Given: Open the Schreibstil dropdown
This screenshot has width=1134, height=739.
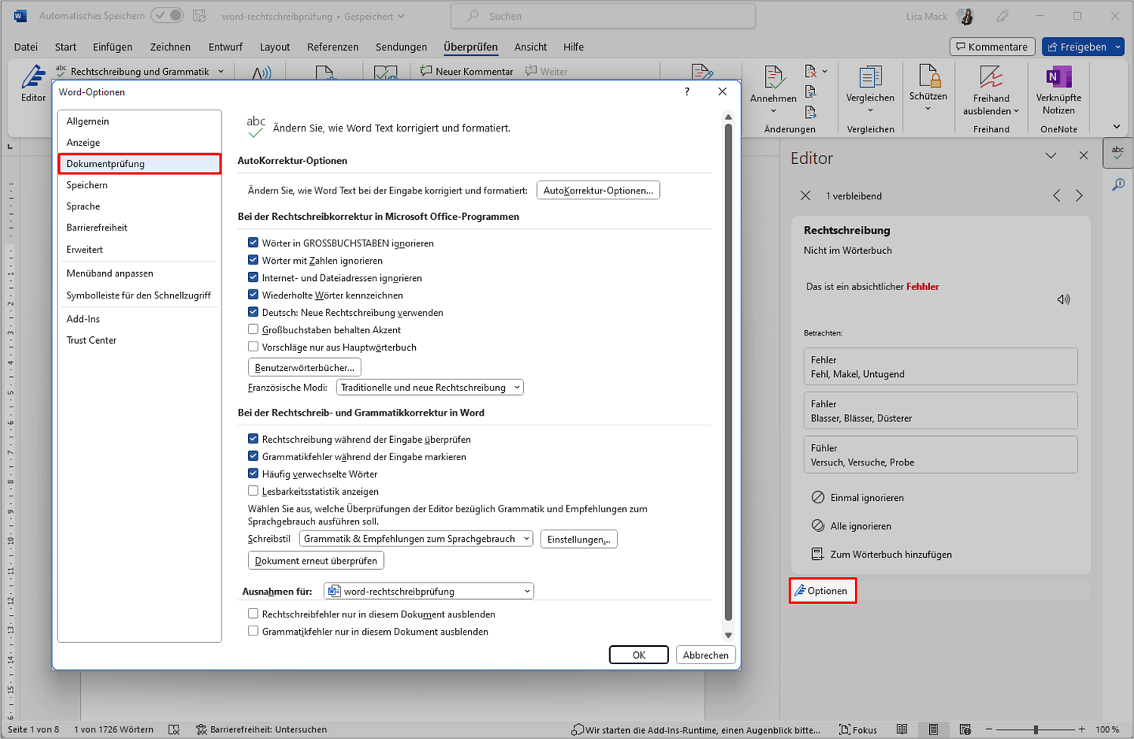Looking at the screenshot, I should 416,539.
